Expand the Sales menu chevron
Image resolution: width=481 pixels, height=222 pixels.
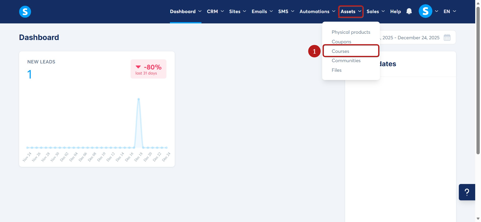[383, 11]
